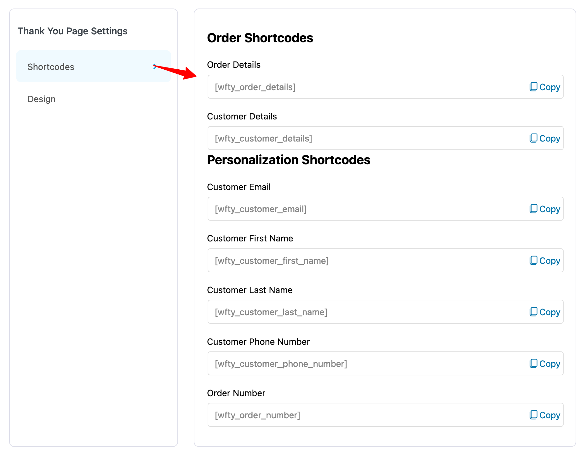Open the Design settings page
Image resolution: width=586 pixels, height=457 pixels.
pos(41,99)
